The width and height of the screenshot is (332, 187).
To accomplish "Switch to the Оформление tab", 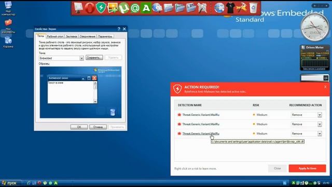I will click(x=88, y=36).
